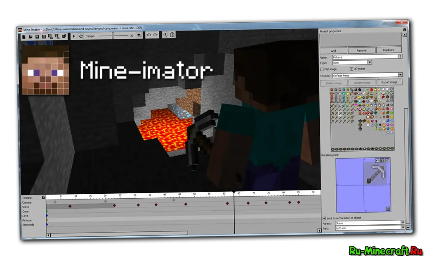Select the Lava timeline row

point(25,216)
